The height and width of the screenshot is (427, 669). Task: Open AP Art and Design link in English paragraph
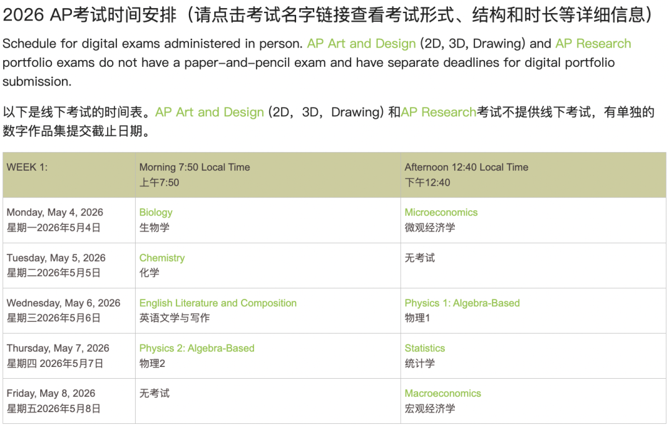click(x=361, y=44)
